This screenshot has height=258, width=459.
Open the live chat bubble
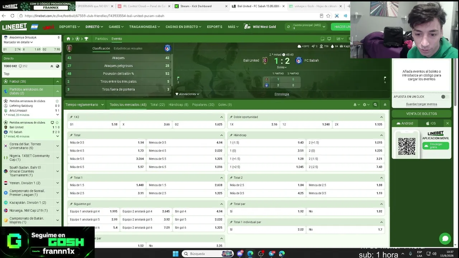[445, 238]
